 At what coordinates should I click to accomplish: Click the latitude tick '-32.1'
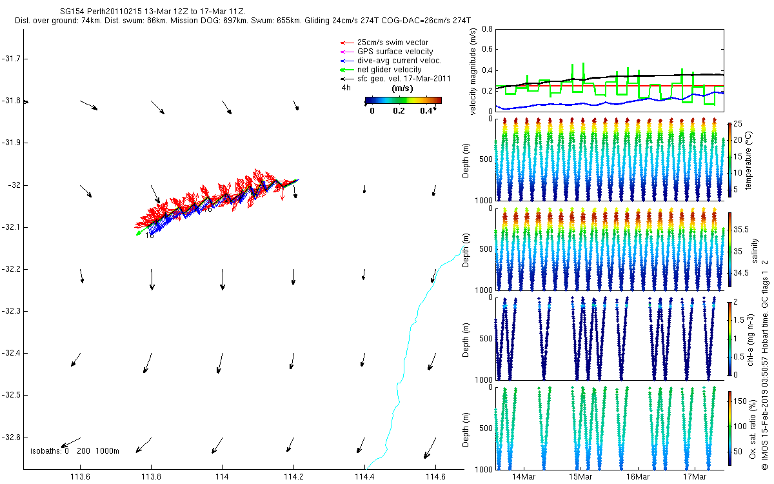coord(10,227)
